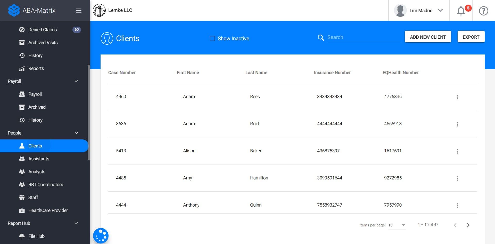Viewport: 495px width, 244px height.
Task: Navigate to RBT Coordinators
Action: [x=46, y=185]
